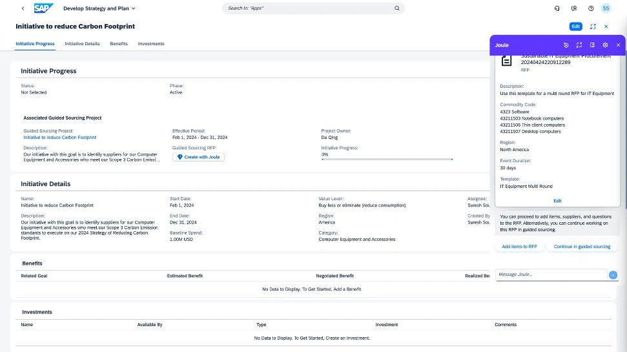
Task: Switch to the Initiative Progress tab
Action: coord(35,44)
